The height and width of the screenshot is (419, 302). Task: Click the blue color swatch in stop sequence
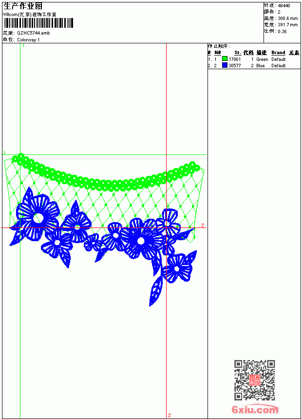coord(225,65)
